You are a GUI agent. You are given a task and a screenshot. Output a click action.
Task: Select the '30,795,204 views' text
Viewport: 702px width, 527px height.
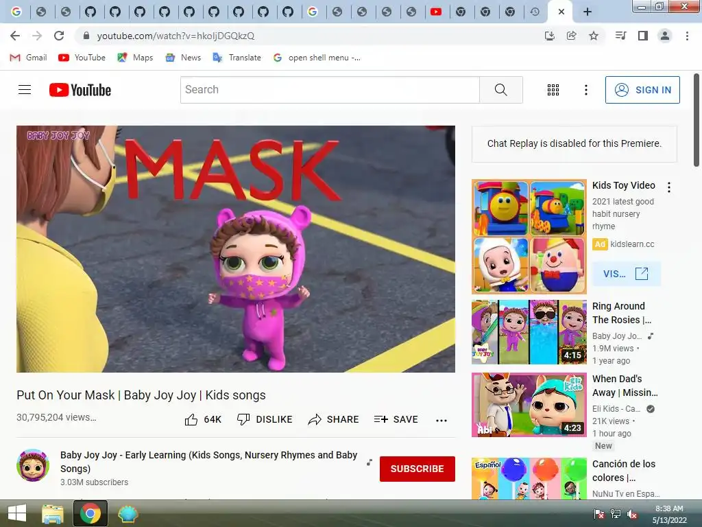pos(56,417)
